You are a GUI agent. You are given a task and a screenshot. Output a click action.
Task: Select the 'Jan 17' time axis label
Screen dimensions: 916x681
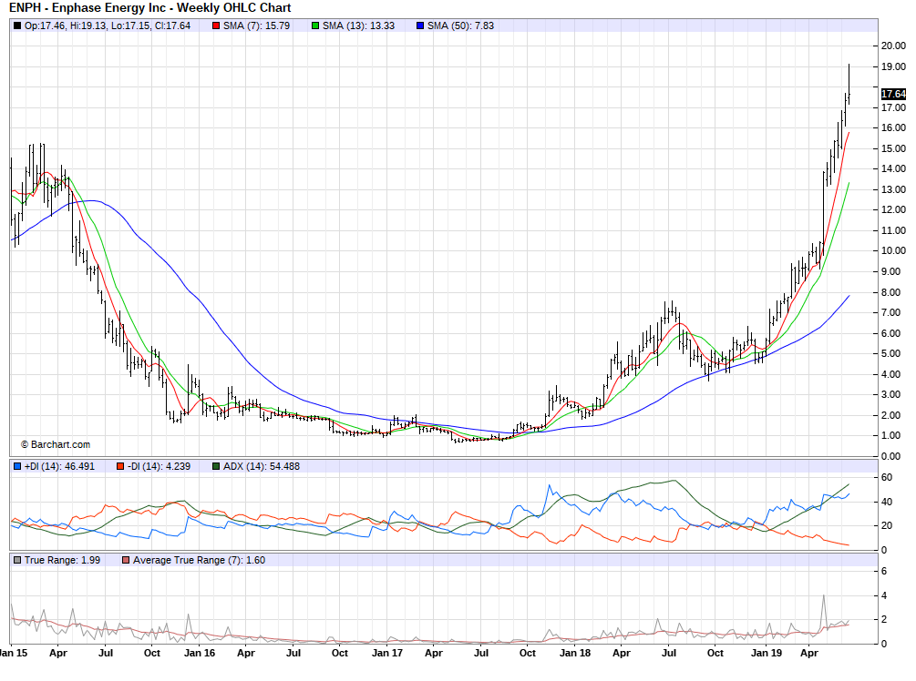click(387, 653)
